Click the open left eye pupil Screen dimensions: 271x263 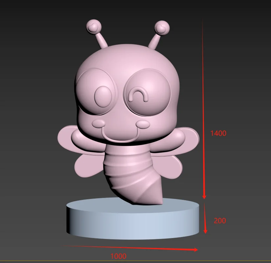[103, 97]
